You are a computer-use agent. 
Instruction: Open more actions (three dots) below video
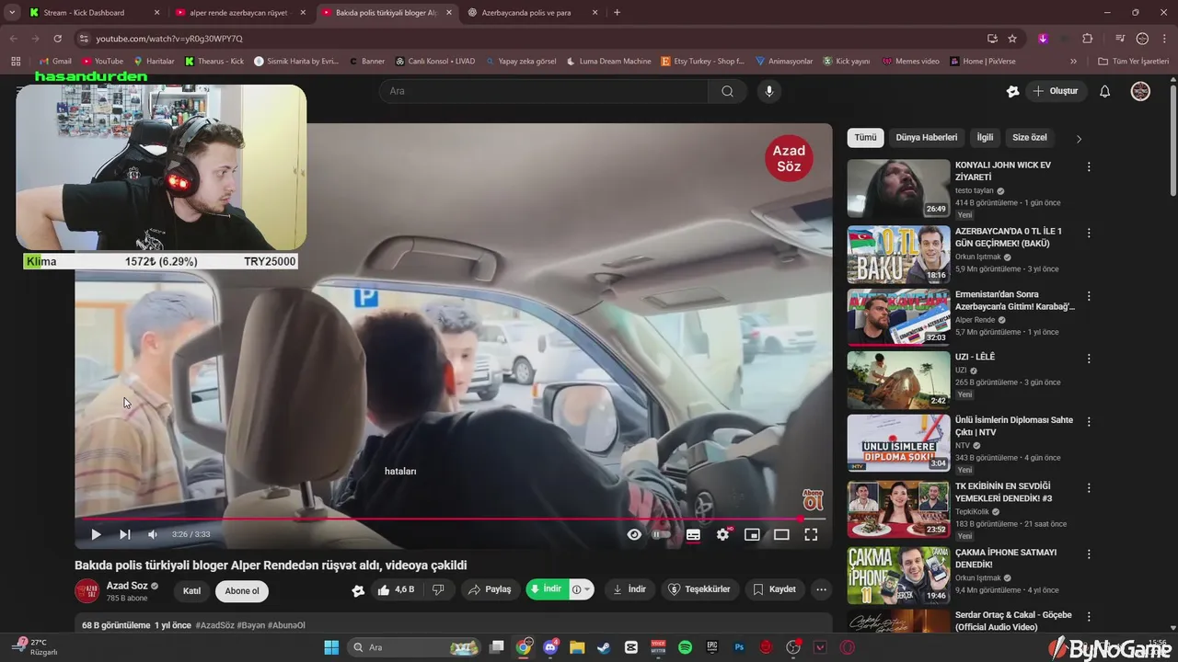[x=822, y=589]
